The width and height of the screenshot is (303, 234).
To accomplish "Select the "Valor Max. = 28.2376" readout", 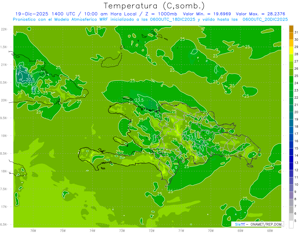I will click(x=261, y=14).
